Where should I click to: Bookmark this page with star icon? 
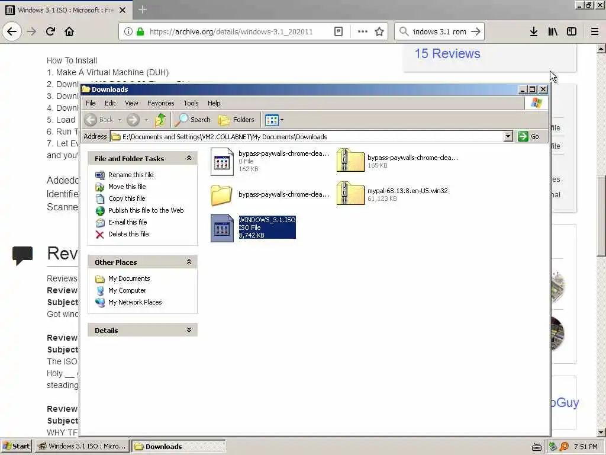coord(379,31)
